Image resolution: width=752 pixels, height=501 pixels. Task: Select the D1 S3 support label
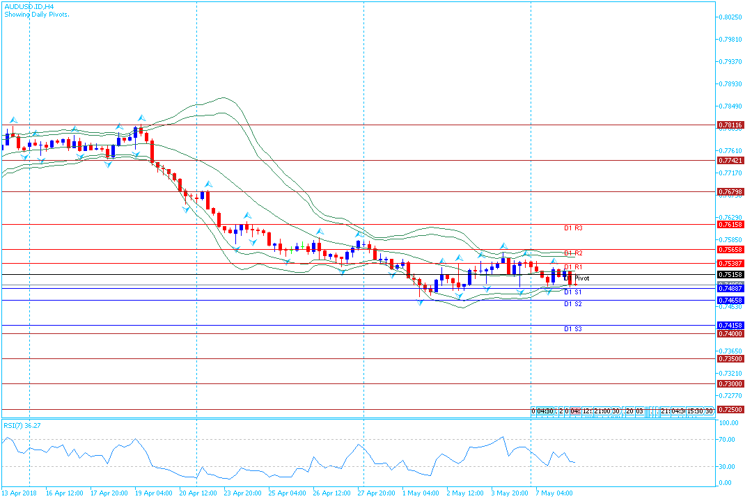coord(573,328)
